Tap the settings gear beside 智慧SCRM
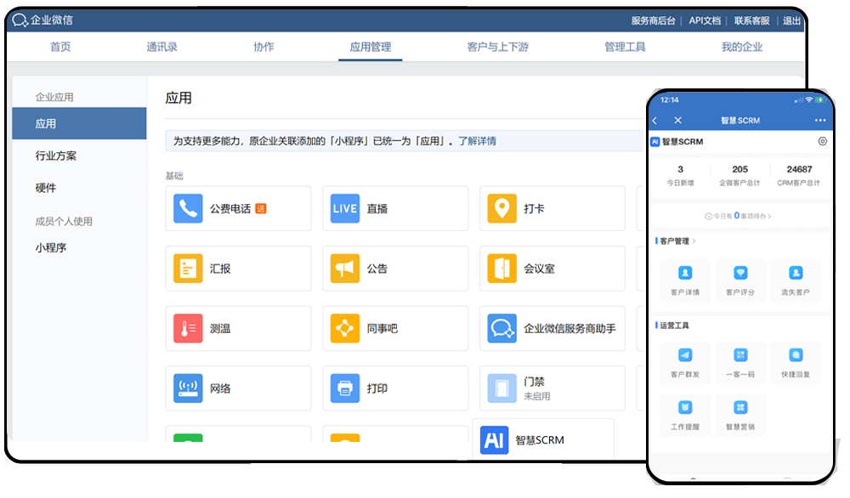The height and width of the screenshot is (498, 850). (x=822, y=141)
